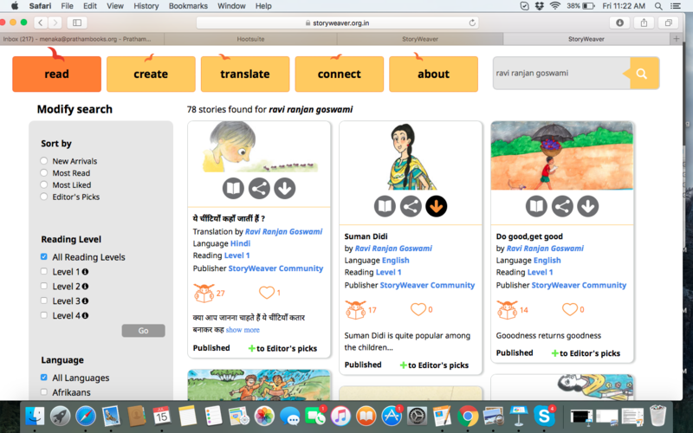
Task: Click the orange search magnifier button
Action: [642, 74]
